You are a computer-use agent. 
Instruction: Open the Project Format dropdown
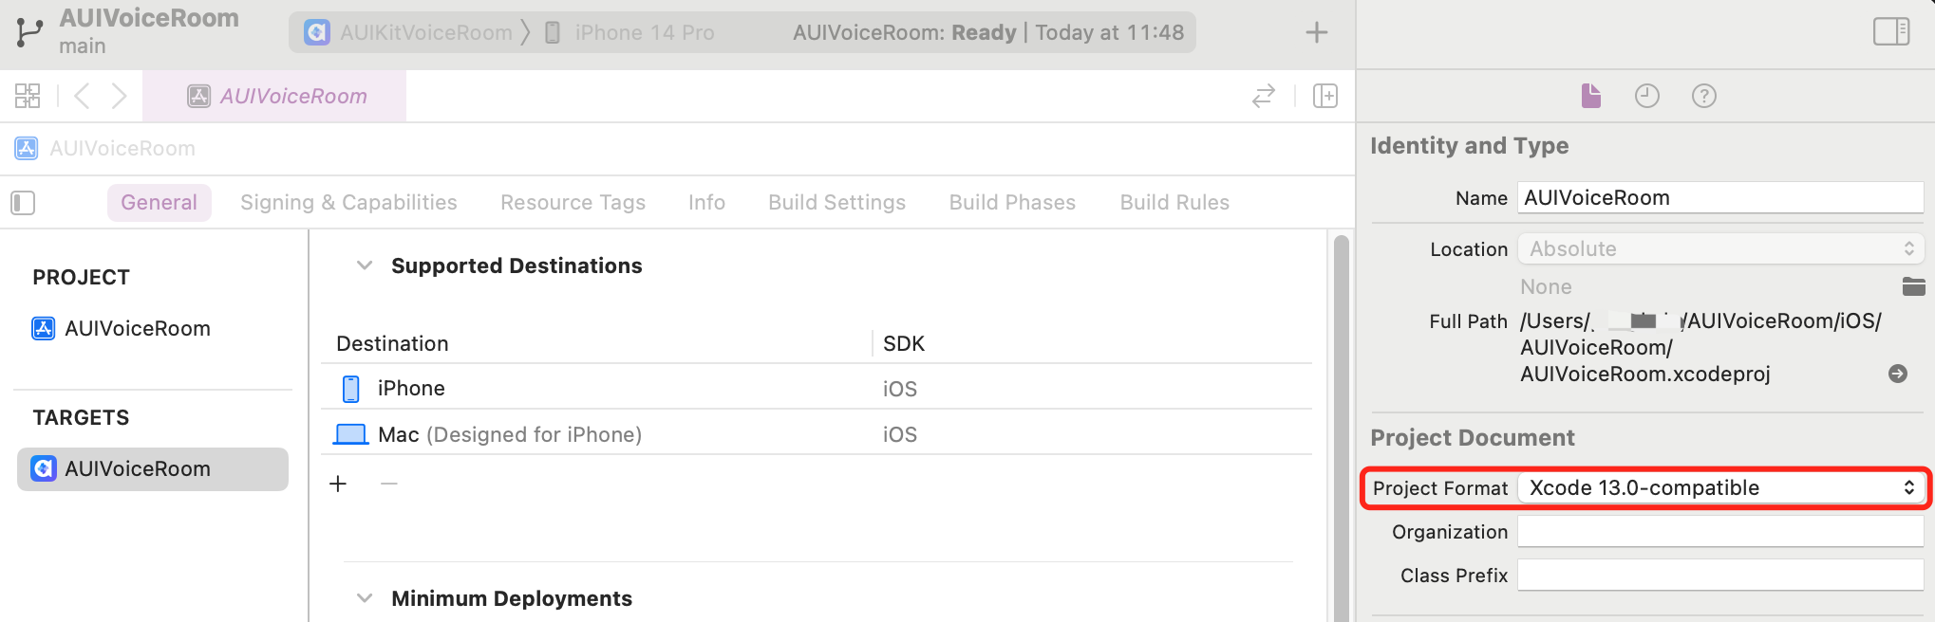(x=1720, y=487)
